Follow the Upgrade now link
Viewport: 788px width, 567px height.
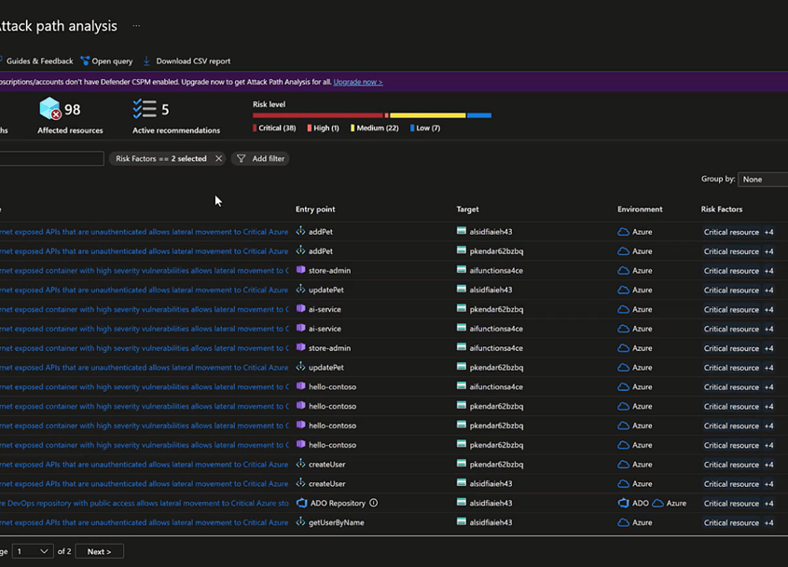point(357,82)
